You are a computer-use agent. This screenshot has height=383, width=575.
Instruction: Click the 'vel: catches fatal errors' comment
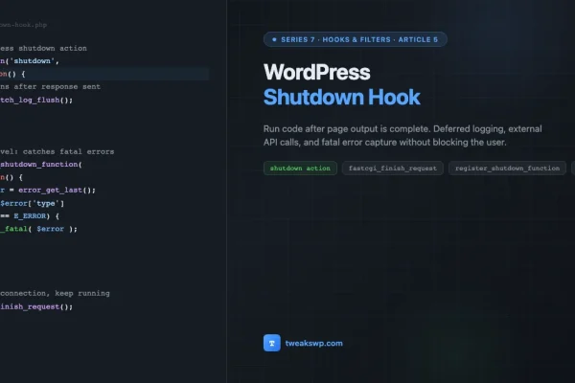[57, 151]
